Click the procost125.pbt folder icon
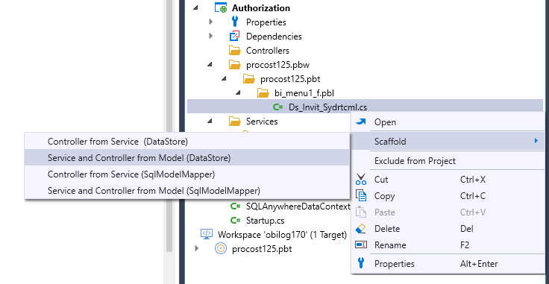 pos(249,79)
